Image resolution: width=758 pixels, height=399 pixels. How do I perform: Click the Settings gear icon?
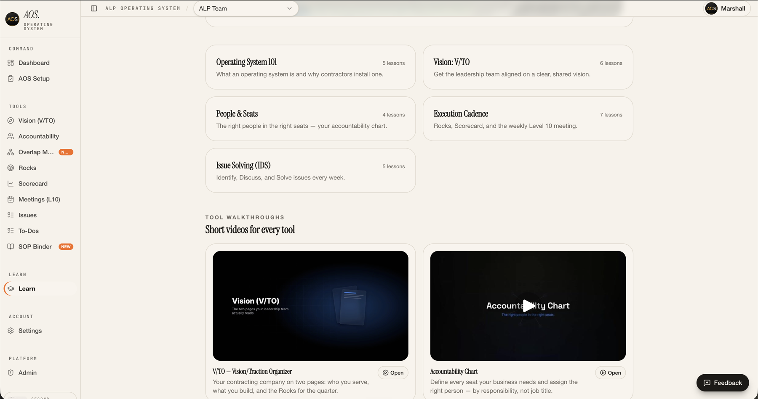[11, 331]
